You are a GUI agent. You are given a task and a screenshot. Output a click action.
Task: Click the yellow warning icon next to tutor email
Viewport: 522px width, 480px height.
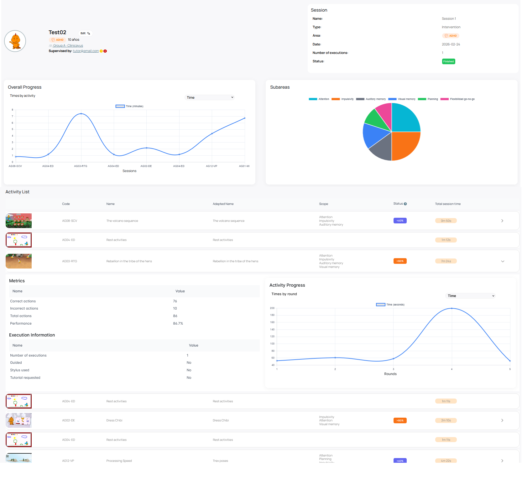(101, 51)
